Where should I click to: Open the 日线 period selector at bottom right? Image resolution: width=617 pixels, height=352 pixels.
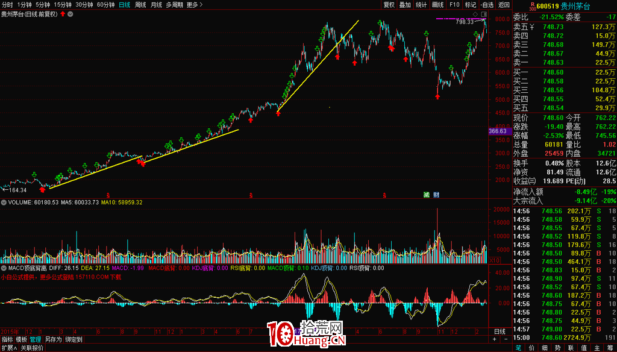[500, 332]
